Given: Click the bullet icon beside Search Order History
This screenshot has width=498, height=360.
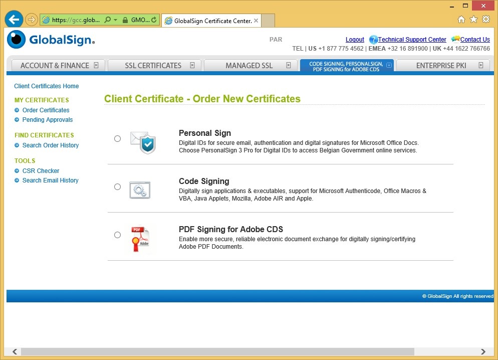Looking at the screenshot, I should point(17,145).
